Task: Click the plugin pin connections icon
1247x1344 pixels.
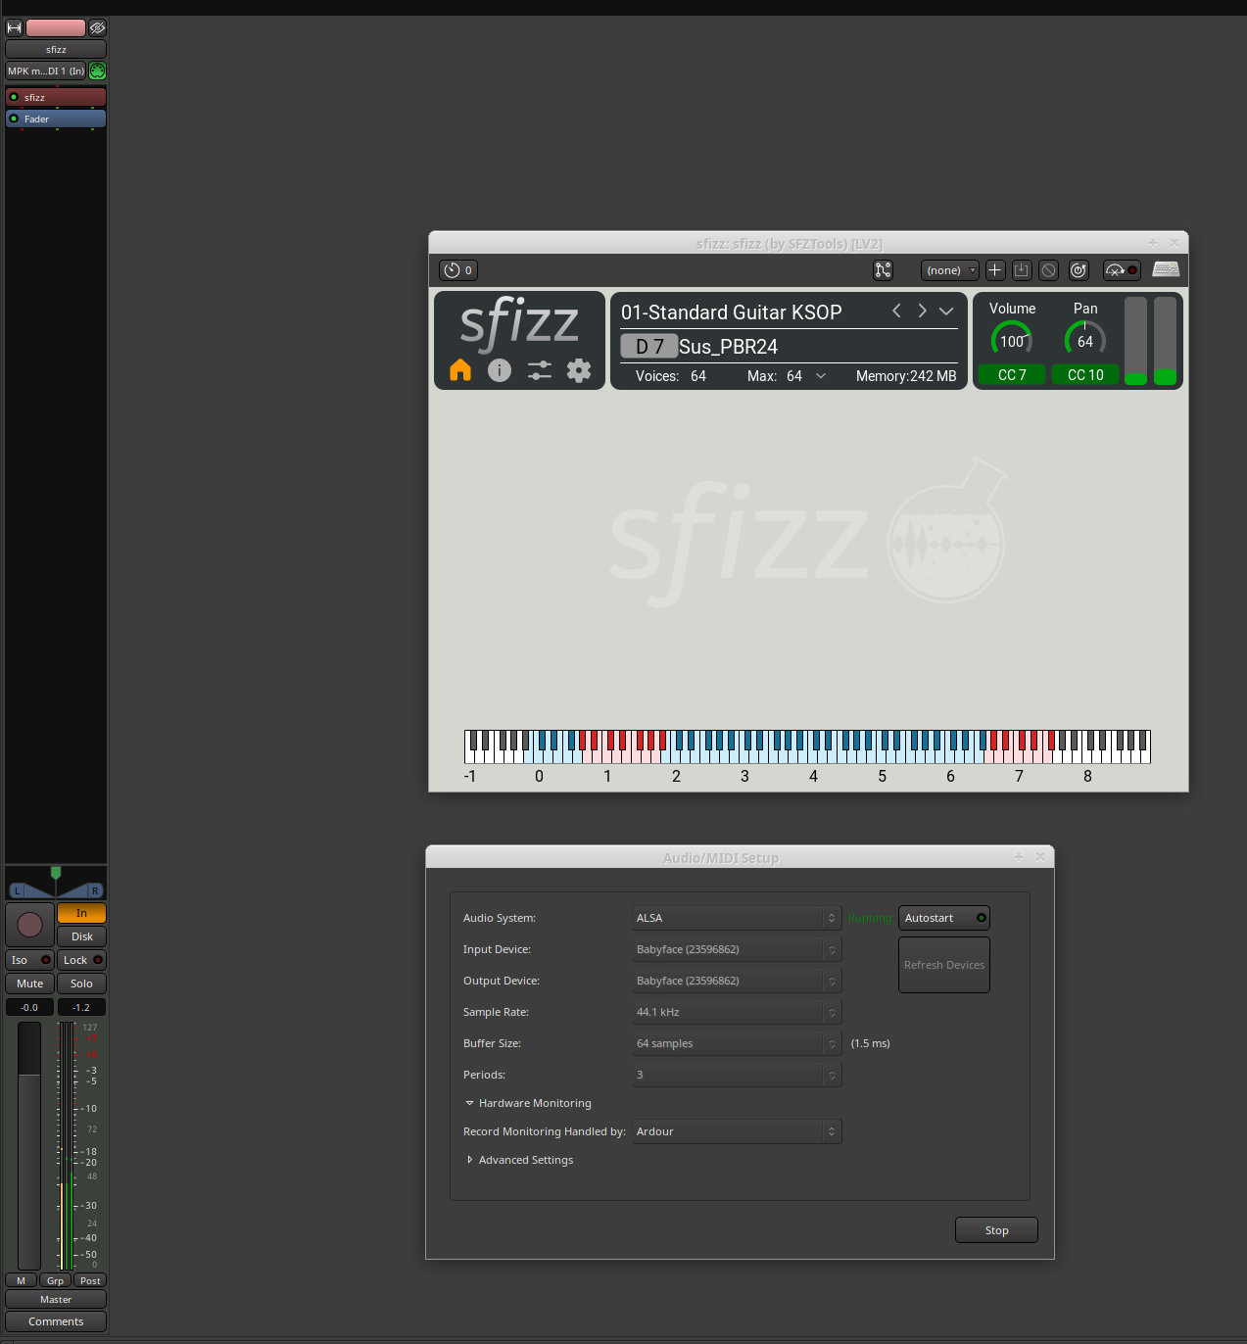Action: (883, 270)
